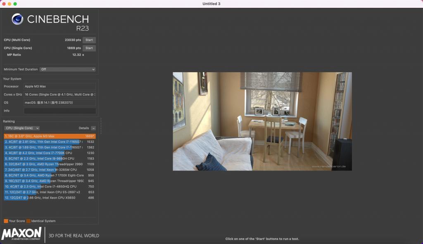Viewport: 423px width, 244px height.
Task: Click the rendered room preview image
Action: tap(262, 121)
